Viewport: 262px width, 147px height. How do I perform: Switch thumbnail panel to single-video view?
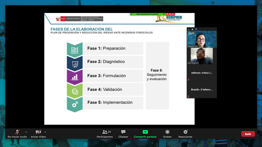(193, 29)
